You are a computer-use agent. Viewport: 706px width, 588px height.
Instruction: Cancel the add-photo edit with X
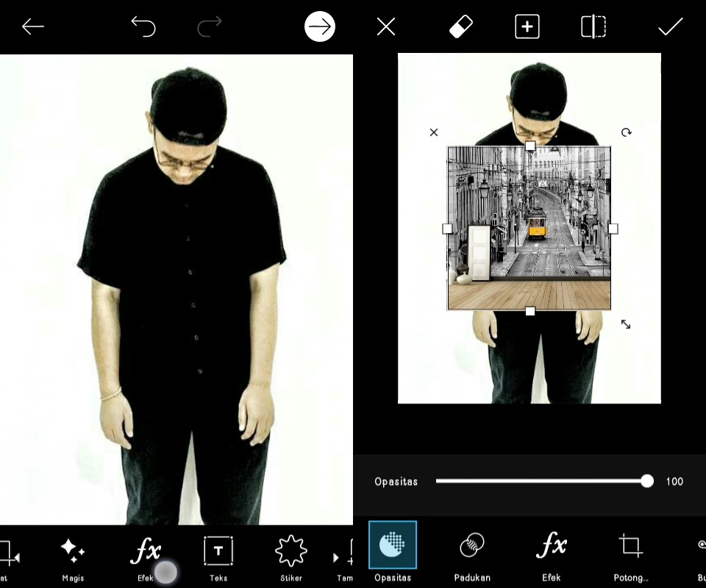click(x=386, y=26)
